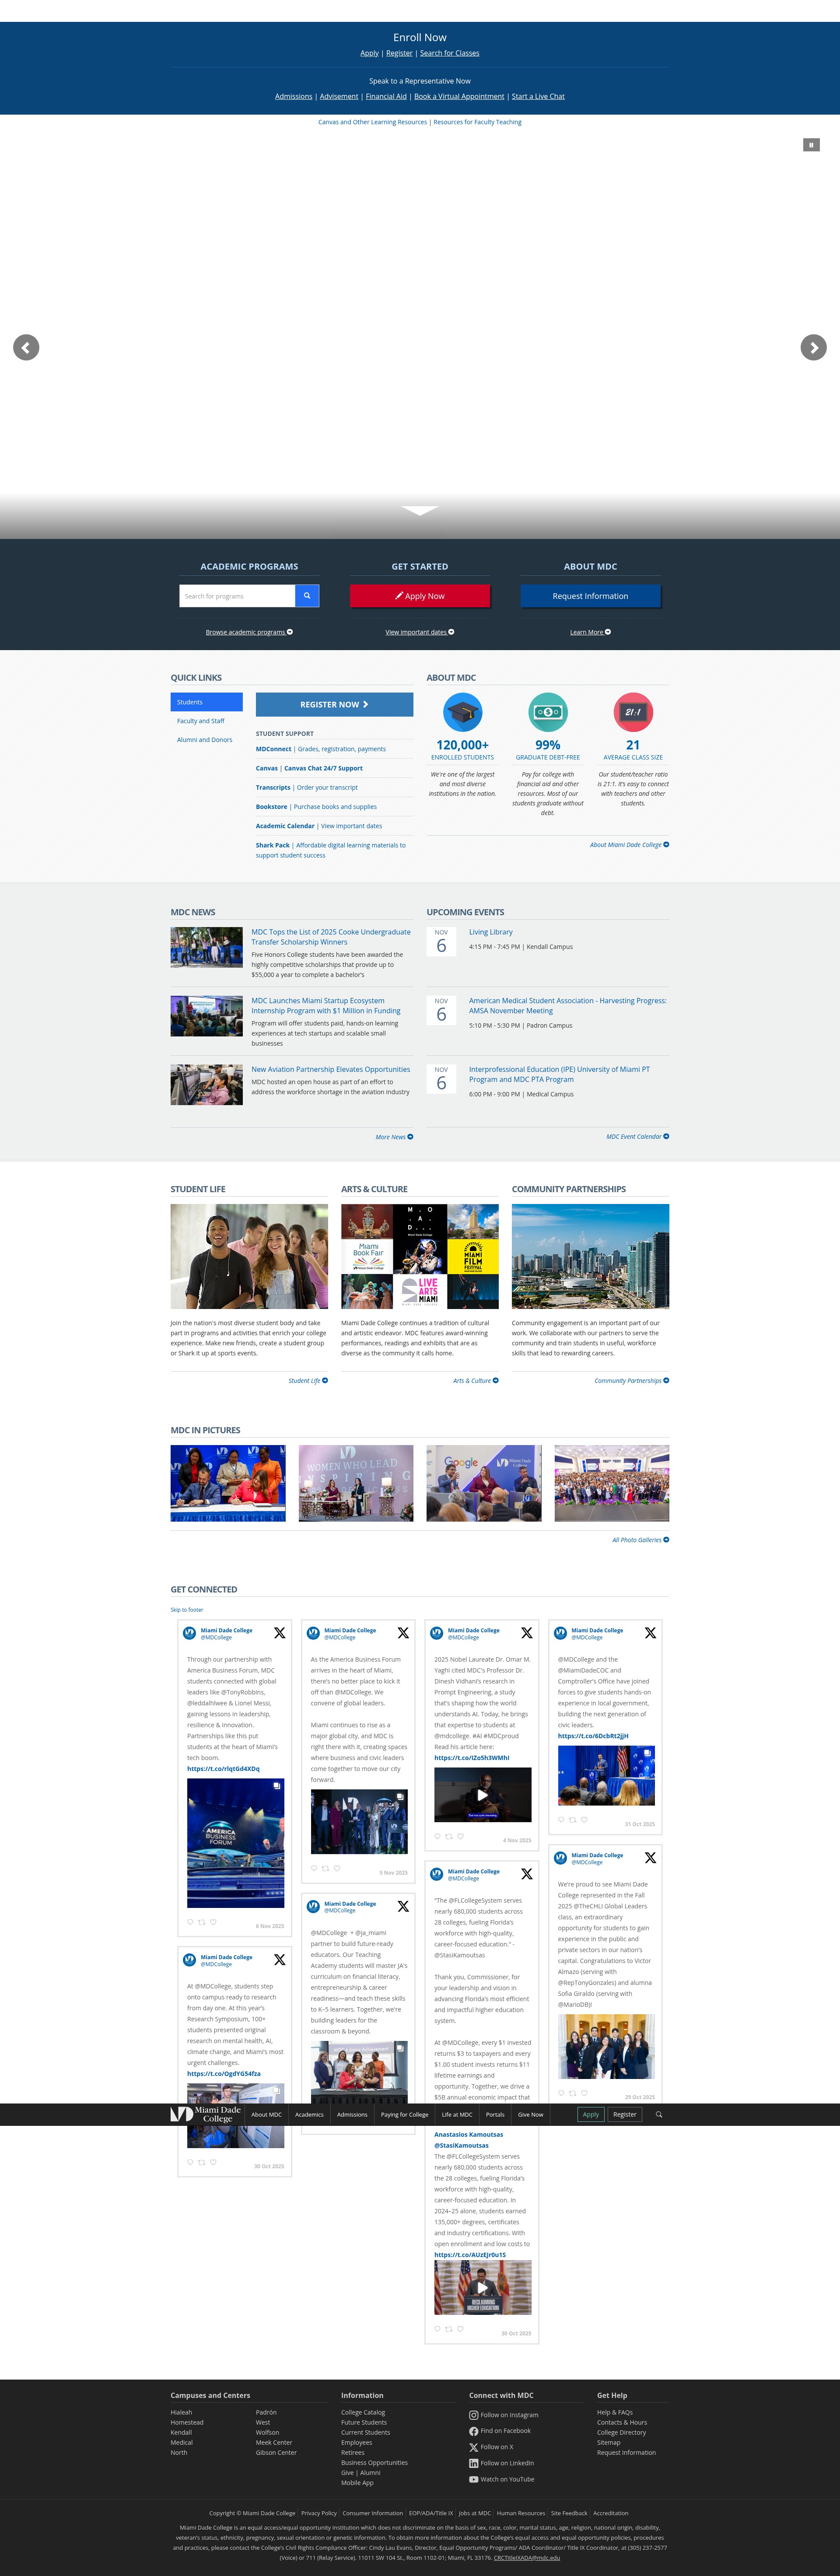Viewport: 840px width, 2576px height.
Task: Click X logo on MiamiDadeCOC post
Action: click(x=650, y=1633)
